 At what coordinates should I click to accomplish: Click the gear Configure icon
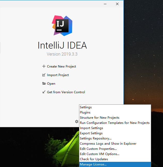click(77, 122)
